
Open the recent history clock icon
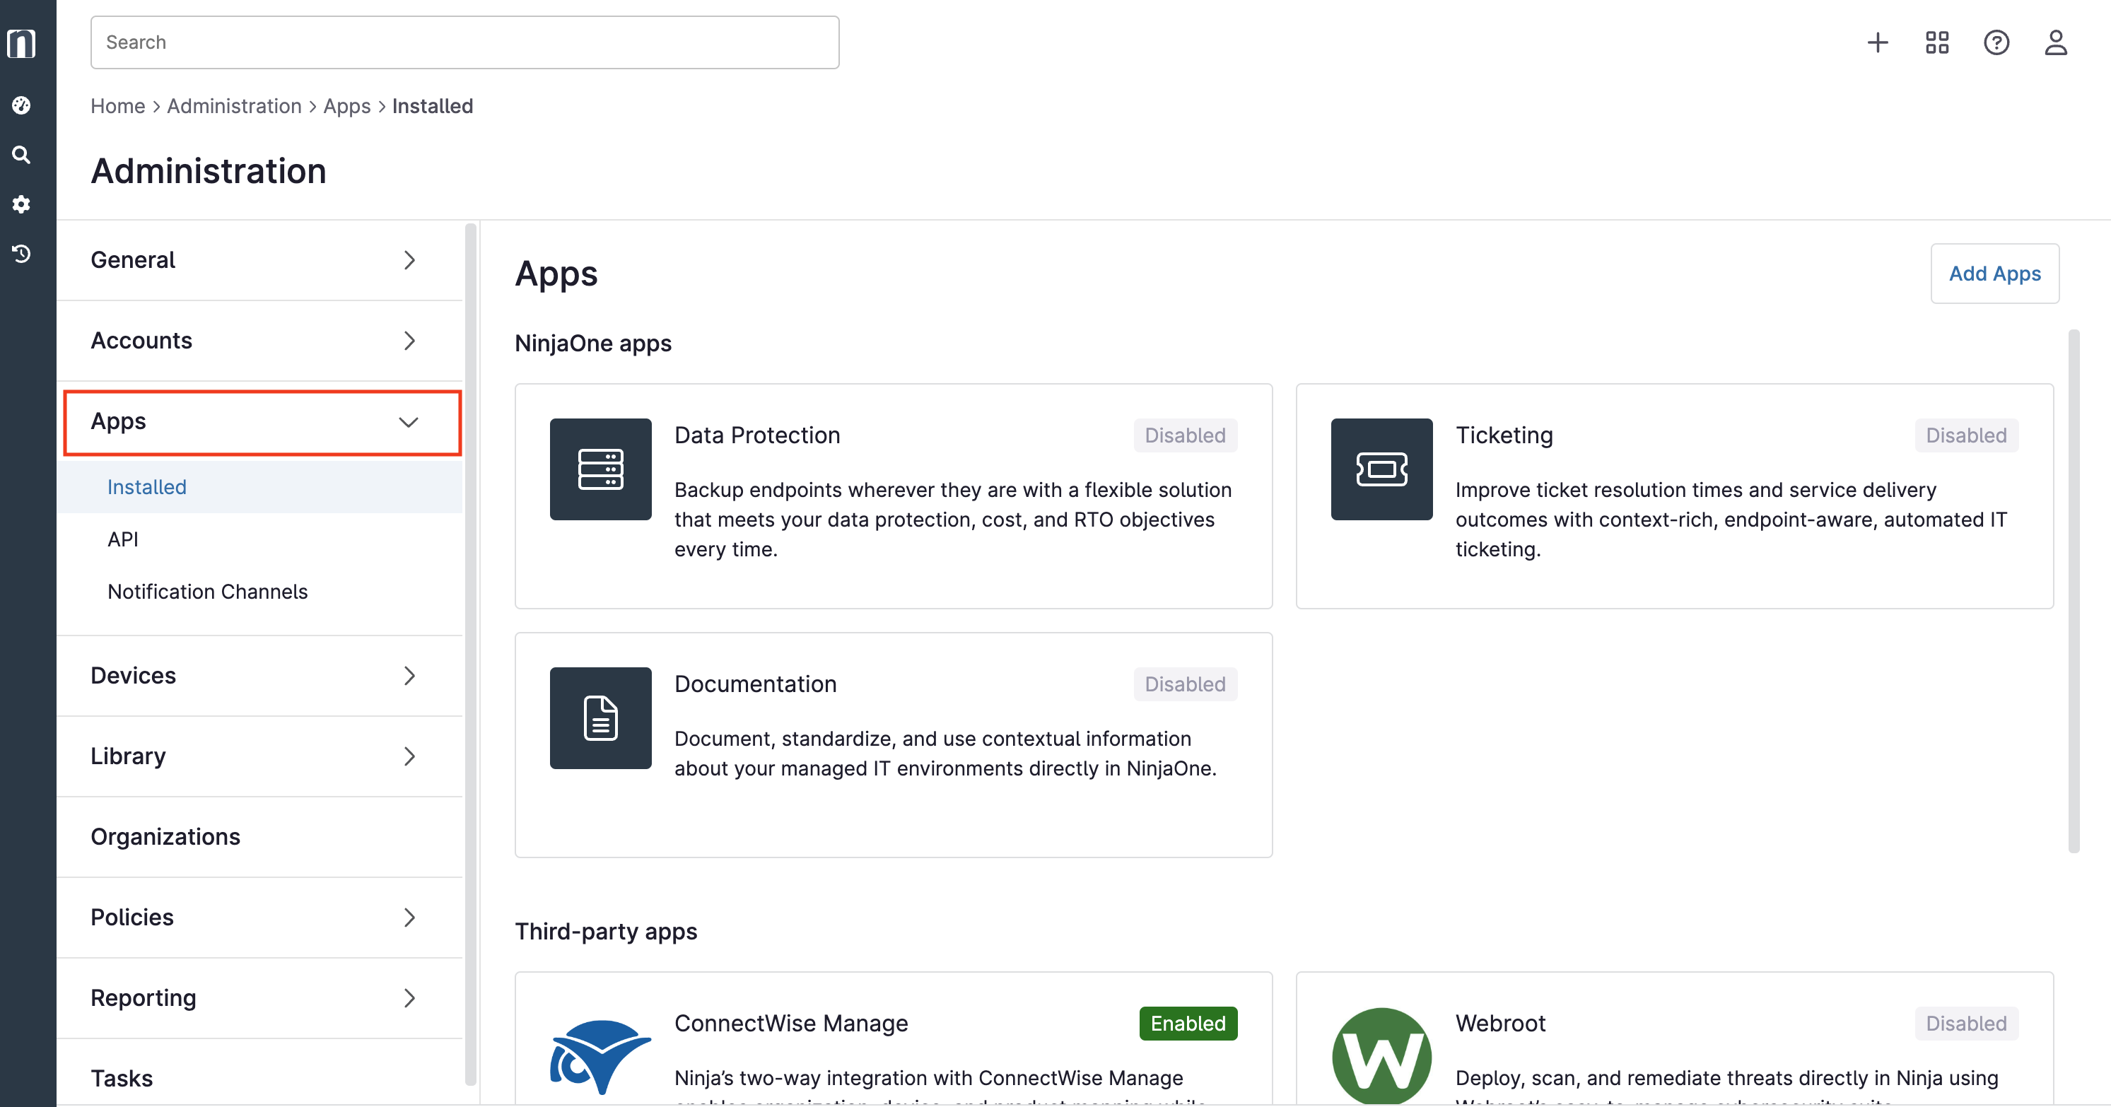pyautogui.click(x=21, y=254)
